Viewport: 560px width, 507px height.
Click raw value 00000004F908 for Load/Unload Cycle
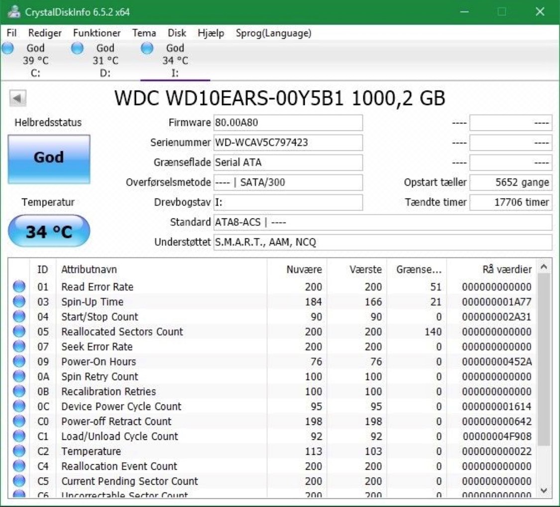(x=497, y=436)
